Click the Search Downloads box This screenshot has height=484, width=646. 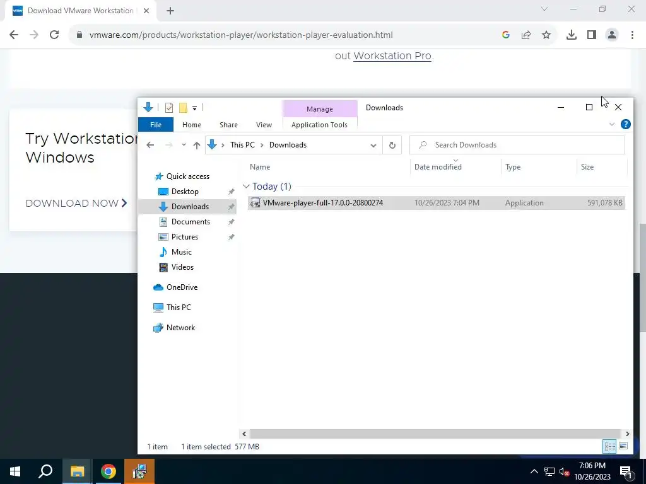[x=517, y=145]
